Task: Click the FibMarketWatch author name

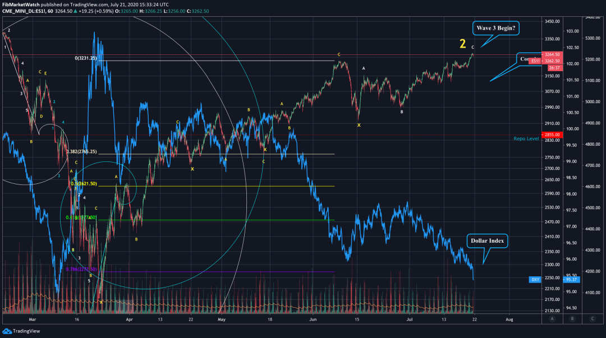Action: [22, 4]
